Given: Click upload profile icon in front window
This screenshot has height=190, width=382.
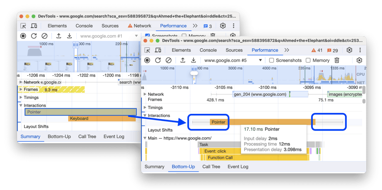Looking at the screenshot, I should pyautogui.click(x=183, y=60).
